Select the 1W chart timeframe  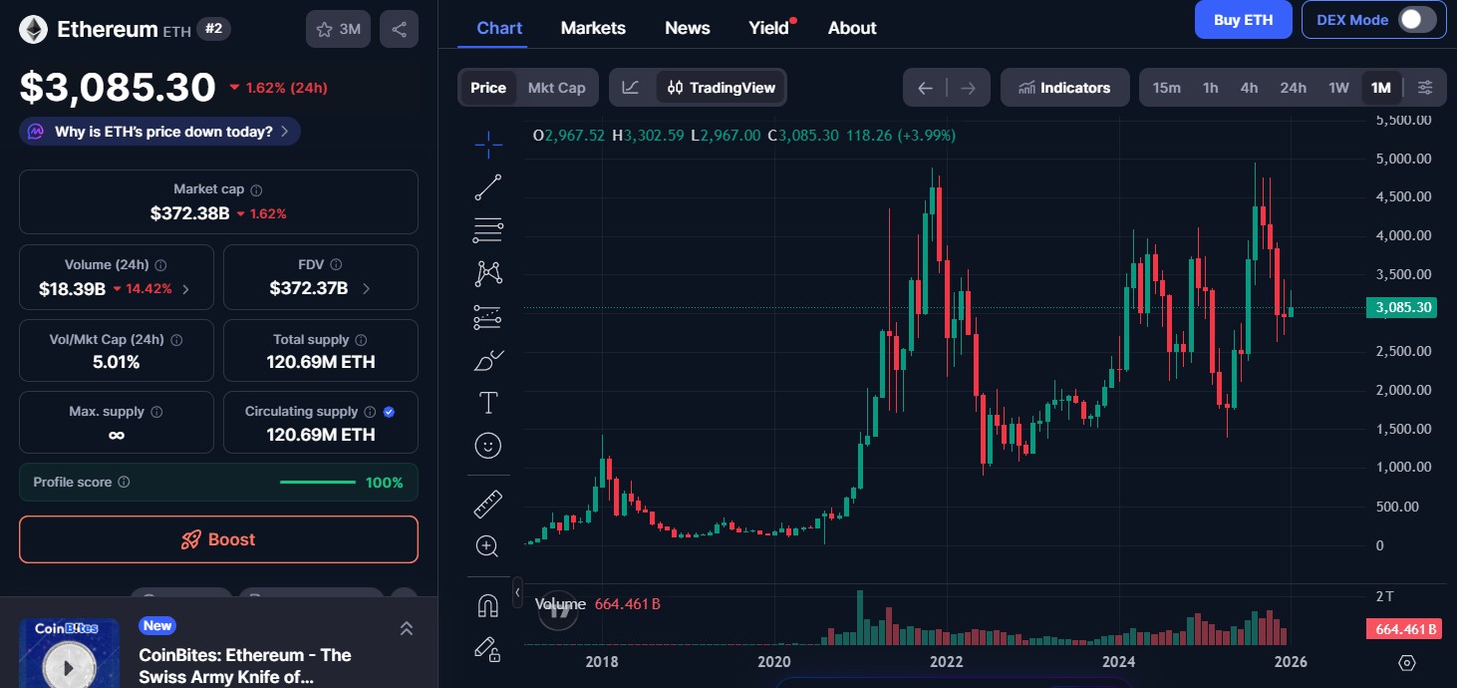tap(1338, 87)
